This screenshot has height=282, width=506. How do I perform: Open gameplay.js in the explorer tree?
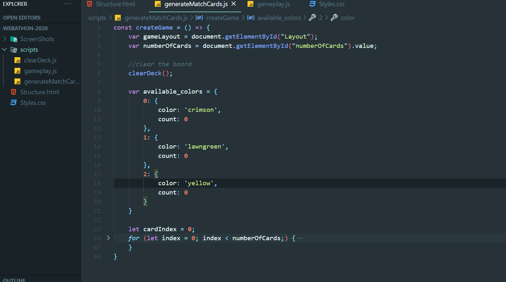(x=40, y=71)
